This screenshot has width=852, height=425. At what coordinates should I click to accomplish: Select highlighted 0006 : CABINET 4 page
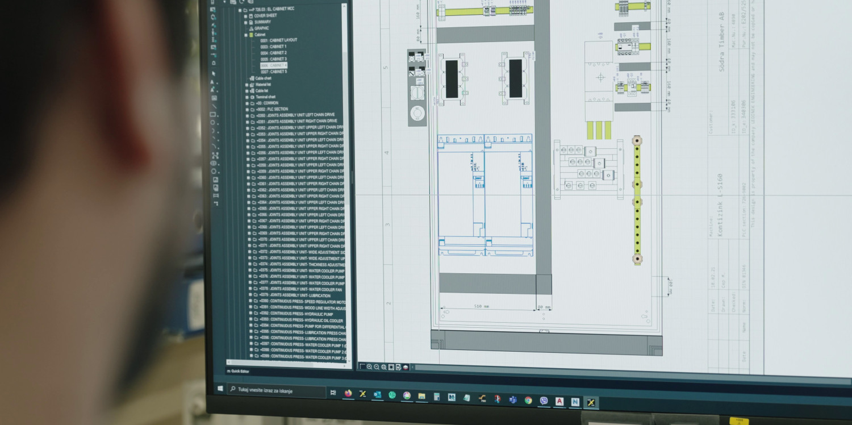(x=274, y=65)
